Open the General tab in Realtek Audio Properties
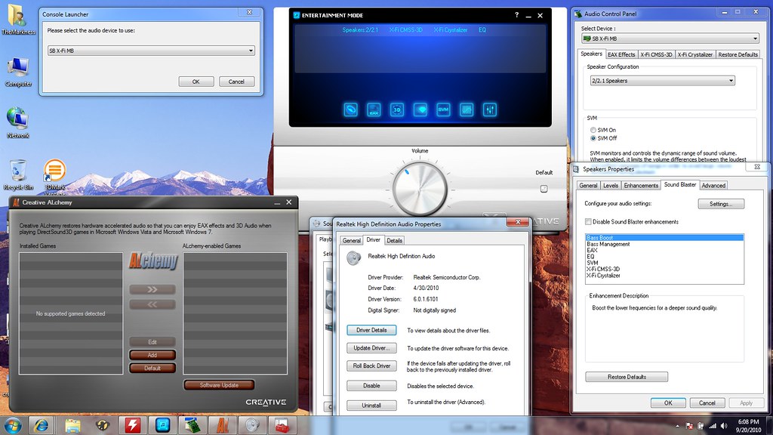This screenshot has height=435, width=773. click(x=352, y=241)
